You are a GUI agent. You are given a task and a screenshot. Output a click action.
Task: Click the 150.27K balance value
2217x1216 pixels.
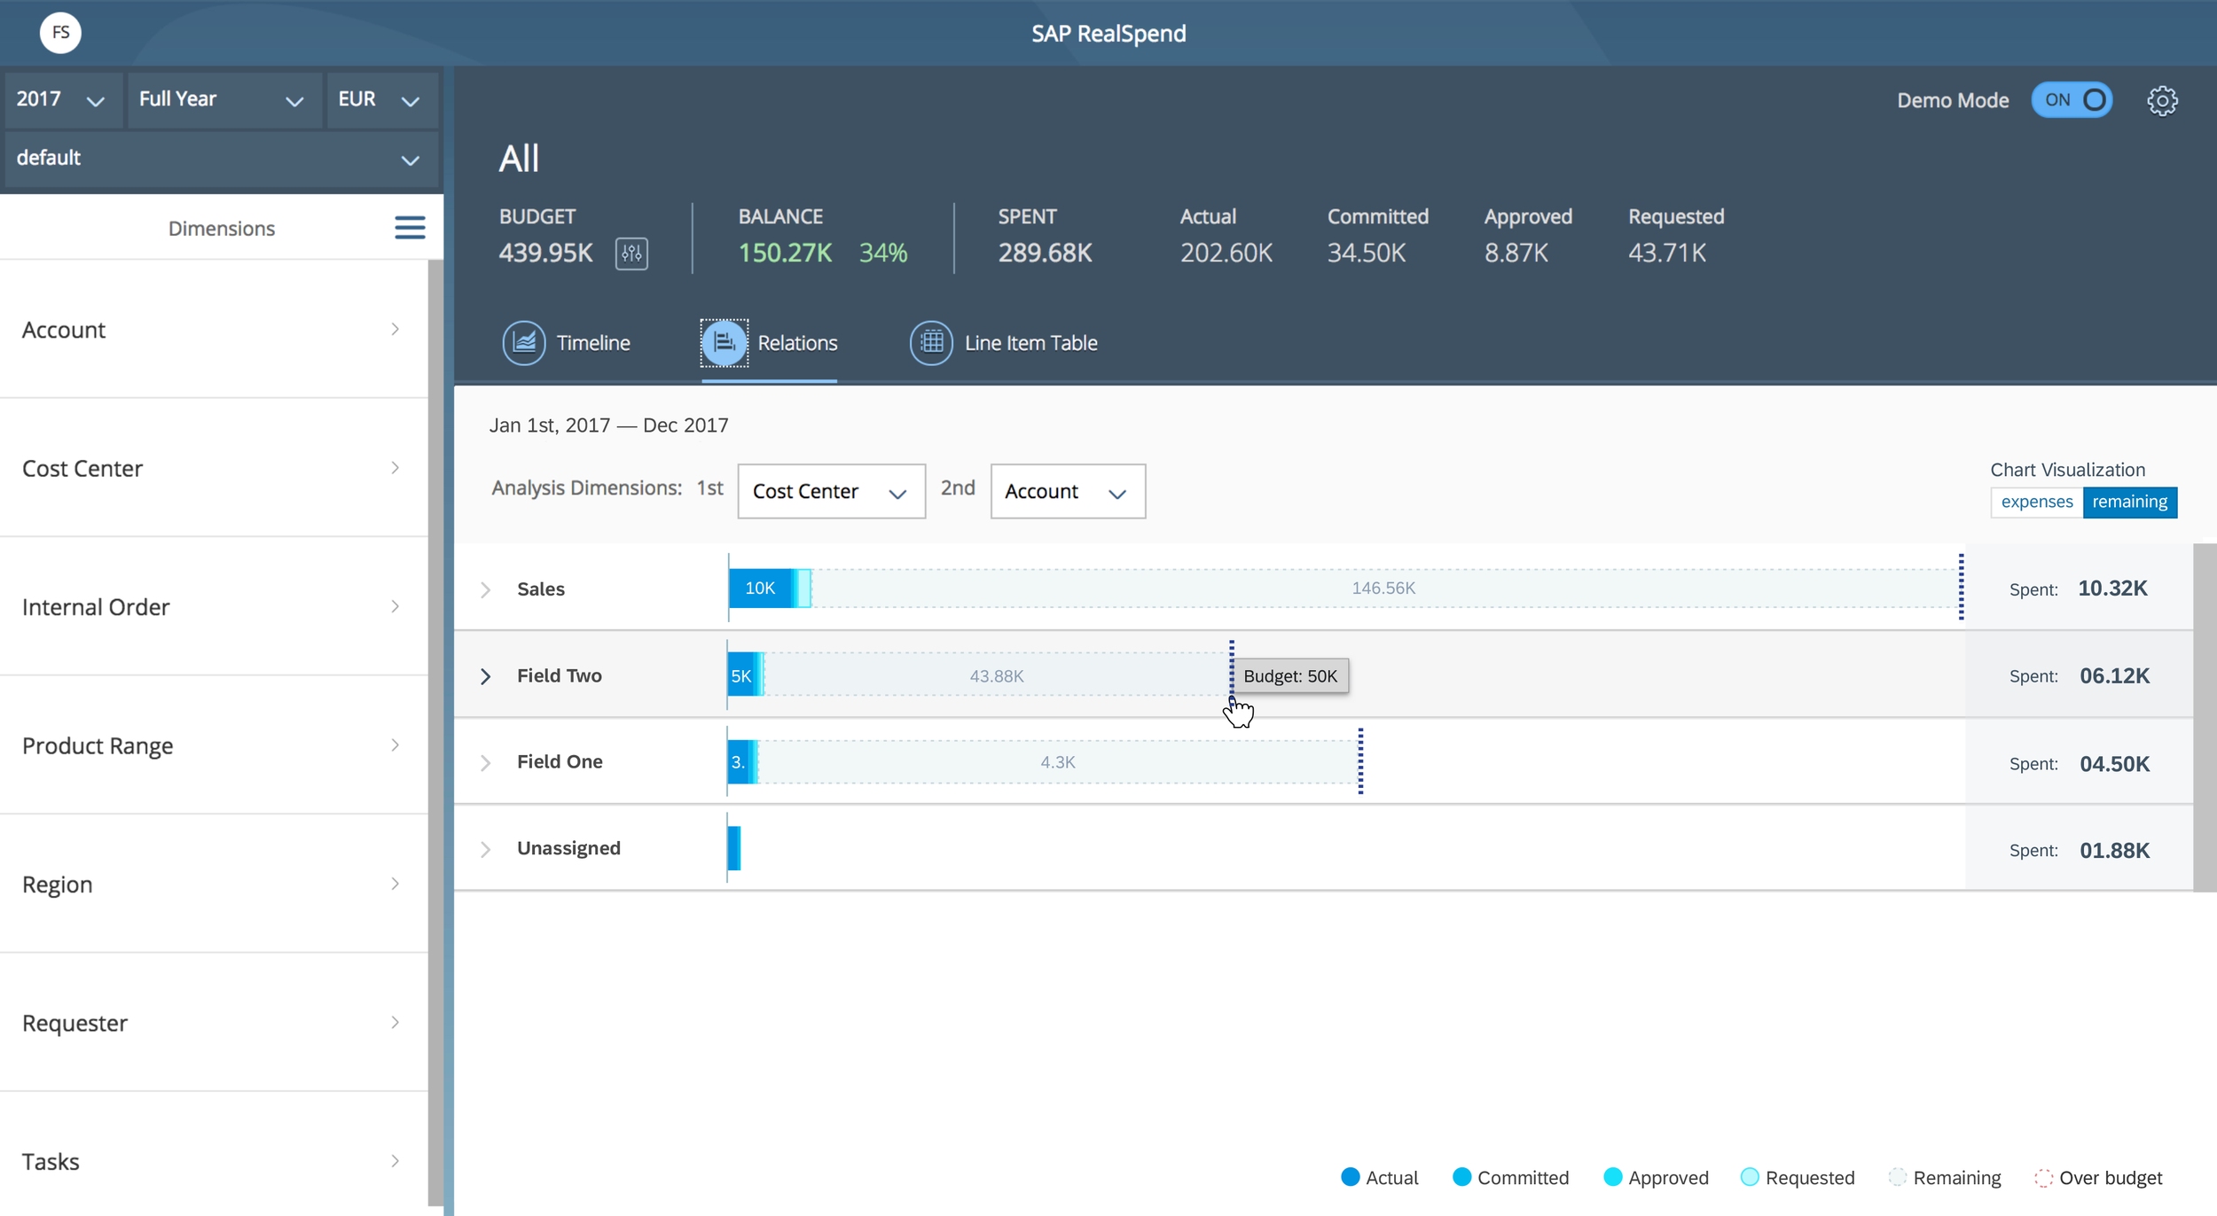click(785, 253)
